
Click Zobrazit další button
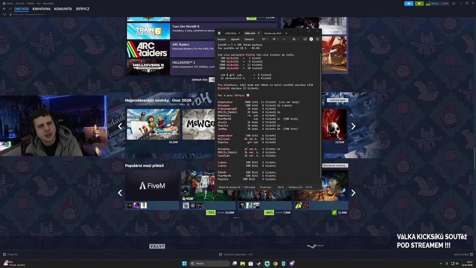(x=338, y=100)
